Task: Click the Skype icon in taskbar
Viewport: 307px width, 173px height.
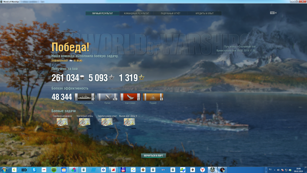Action: pyautogui.click(x=34, y=170)
